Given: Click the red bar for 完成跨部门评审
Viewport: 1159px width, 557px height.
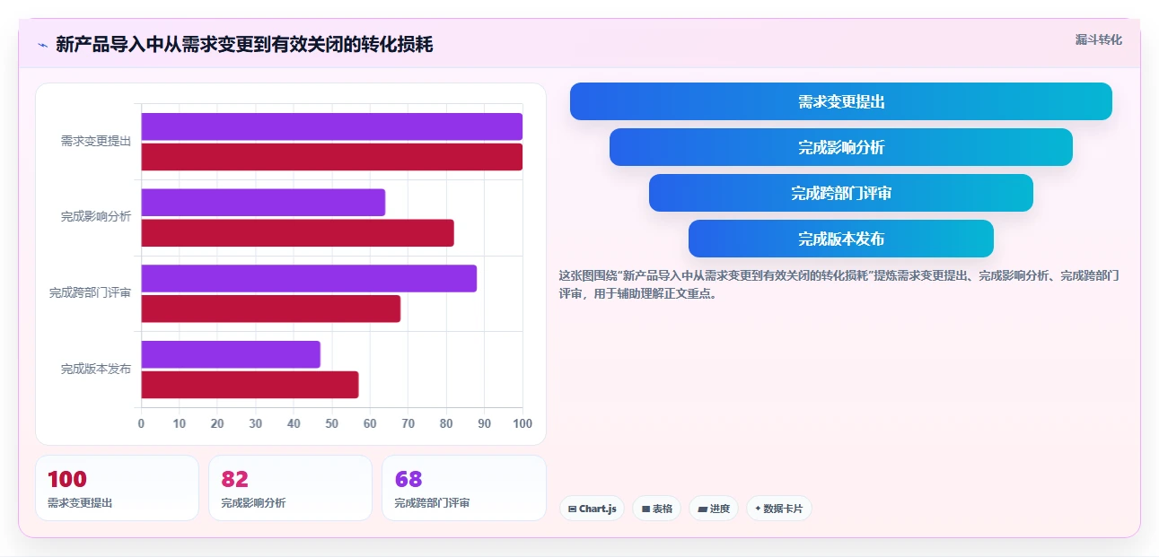Looking at the screenshot, I should (x=270, y=309).
